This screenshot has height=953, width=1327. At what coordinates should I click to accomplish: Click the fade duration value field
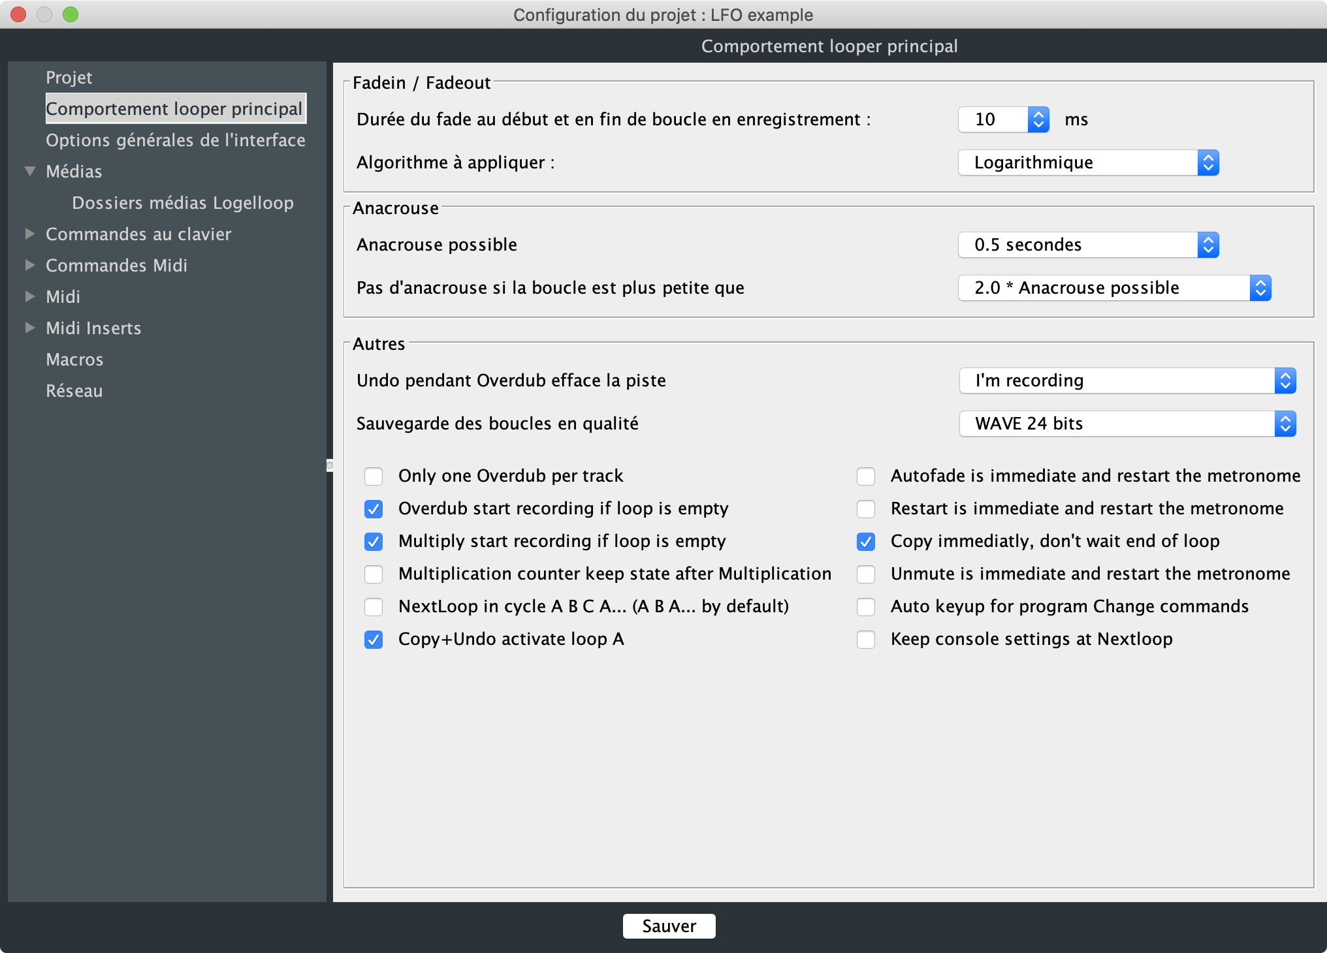coord(993,119)
